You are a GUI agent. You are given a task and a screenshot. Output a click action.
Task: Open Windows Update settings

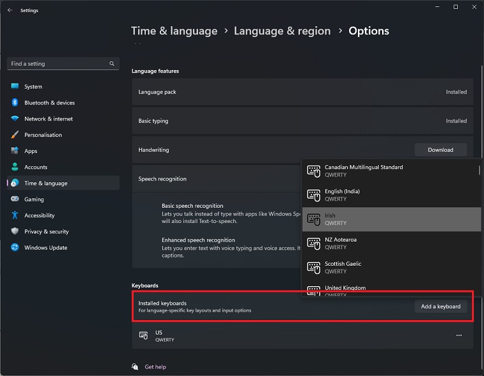(63, 247)
